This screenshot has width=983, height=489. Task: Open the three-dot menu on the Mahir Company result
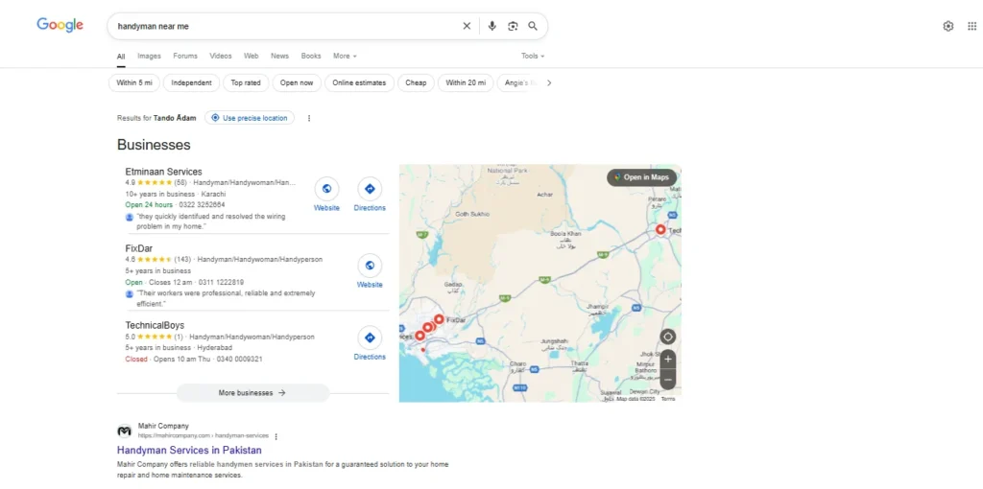click(276, 436)
